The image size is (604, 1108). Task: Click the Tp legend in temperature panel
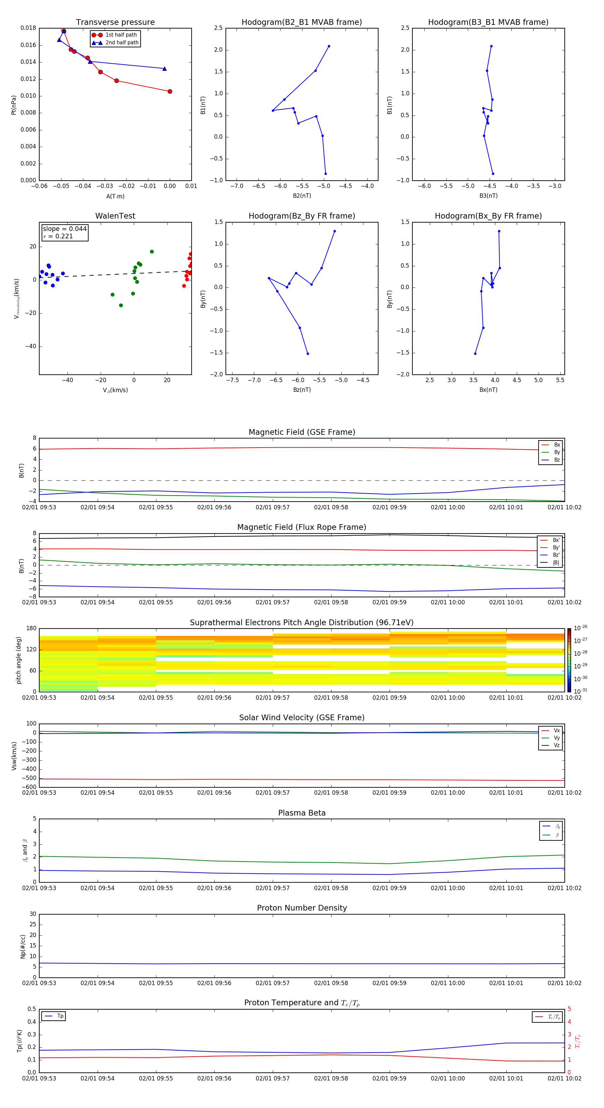[54, 1016]
